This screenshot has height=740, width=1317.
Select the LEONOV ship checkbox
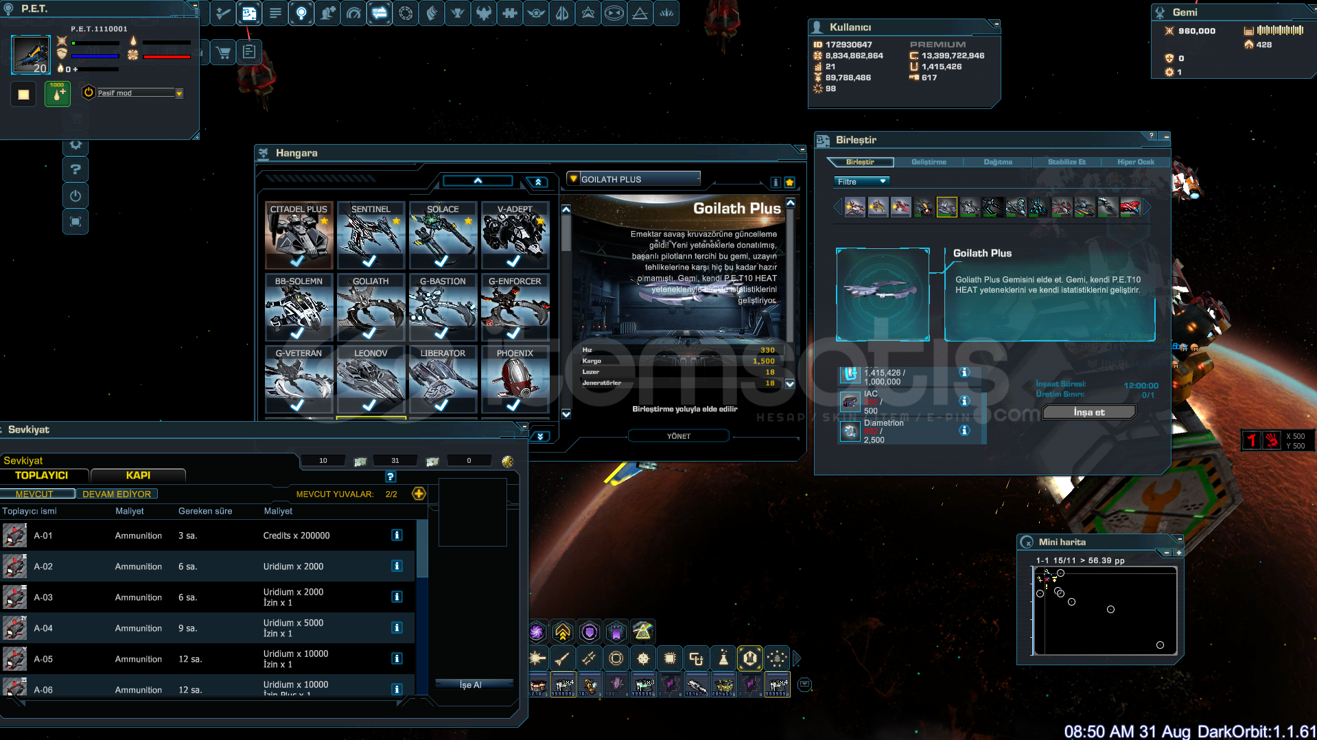(369, 405)
